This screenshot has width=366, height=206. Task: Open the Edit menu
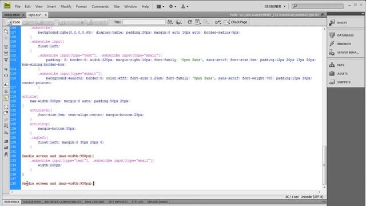click(x=28, y=6)
